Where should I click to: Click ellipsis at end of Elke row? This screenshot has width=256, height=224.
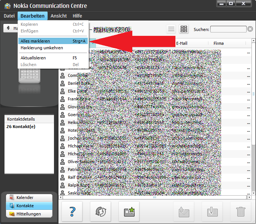[249, 92]
